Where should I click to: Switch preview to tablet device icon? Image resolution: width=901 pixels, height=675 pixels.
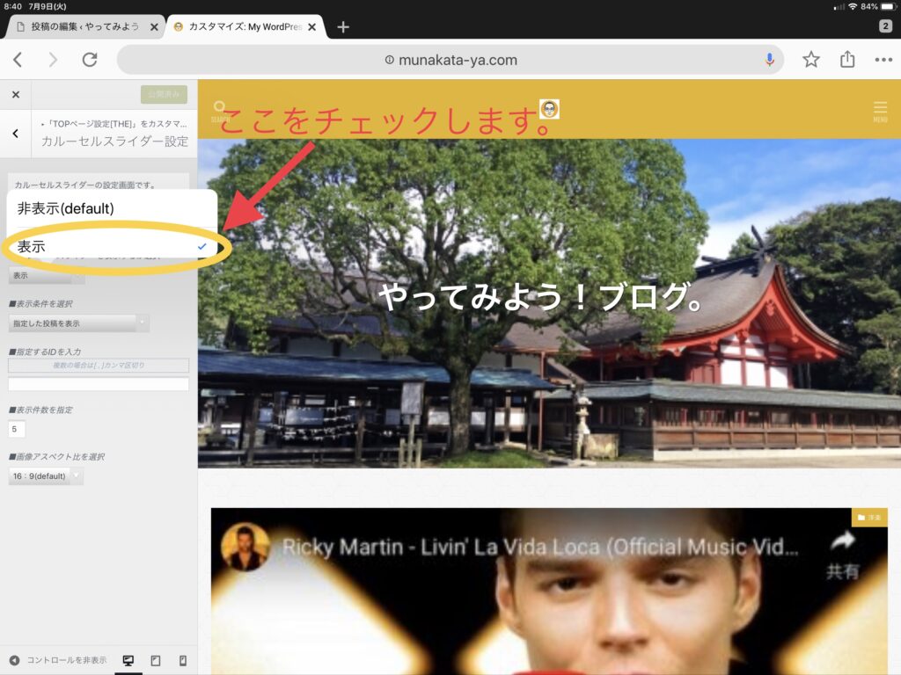[x=156, y=661]
